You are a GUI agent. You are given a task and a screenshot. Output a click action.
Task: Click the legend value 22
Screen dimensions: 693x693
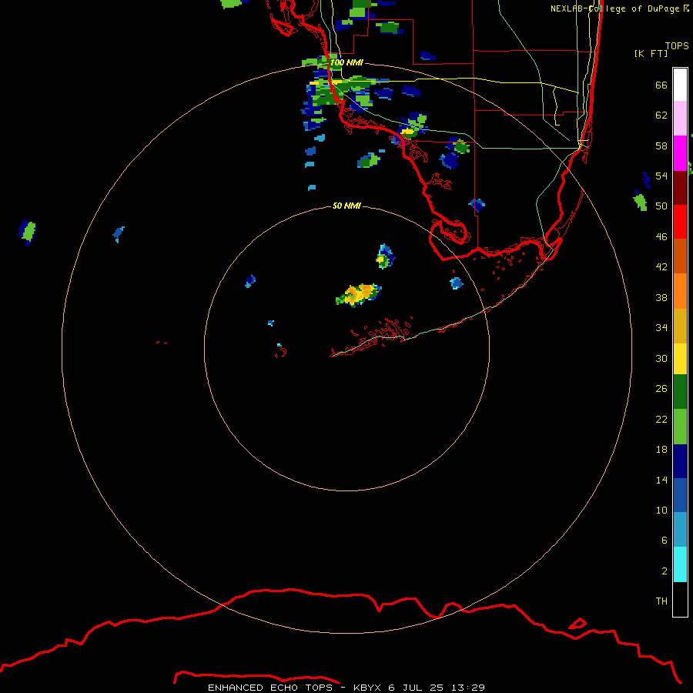click(x=661, y=420)
